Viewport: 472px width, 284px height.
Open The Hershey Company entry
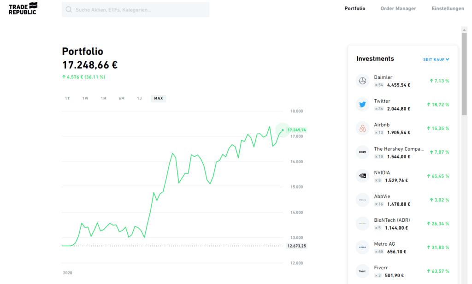[x=402, y=152]
